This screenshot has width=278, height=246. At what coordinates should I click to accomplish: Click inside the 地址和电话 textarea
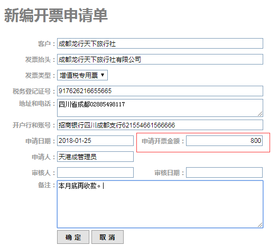160,108
